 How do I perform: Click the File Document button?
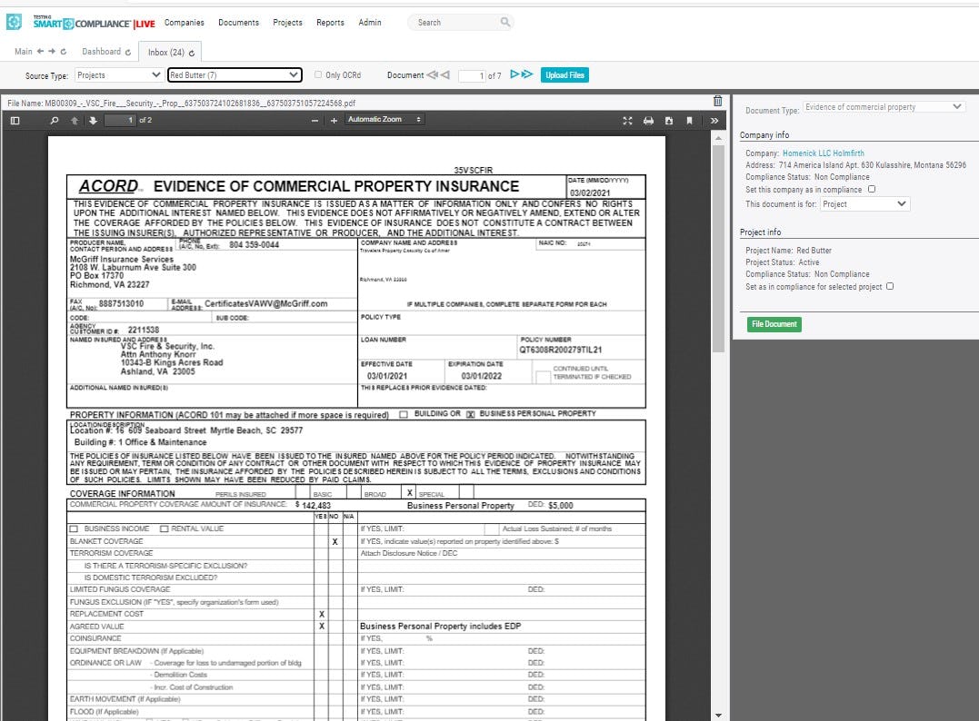click(x=773, y=324)
